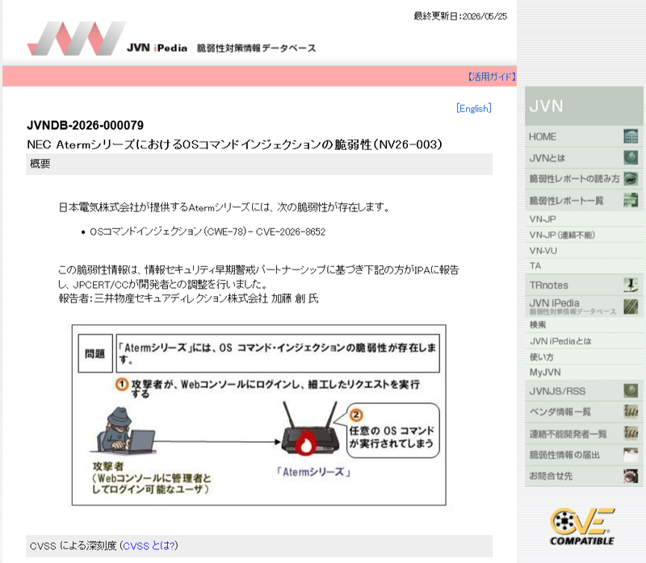Click the JVNJS/RSS icon

click(631, 390)
